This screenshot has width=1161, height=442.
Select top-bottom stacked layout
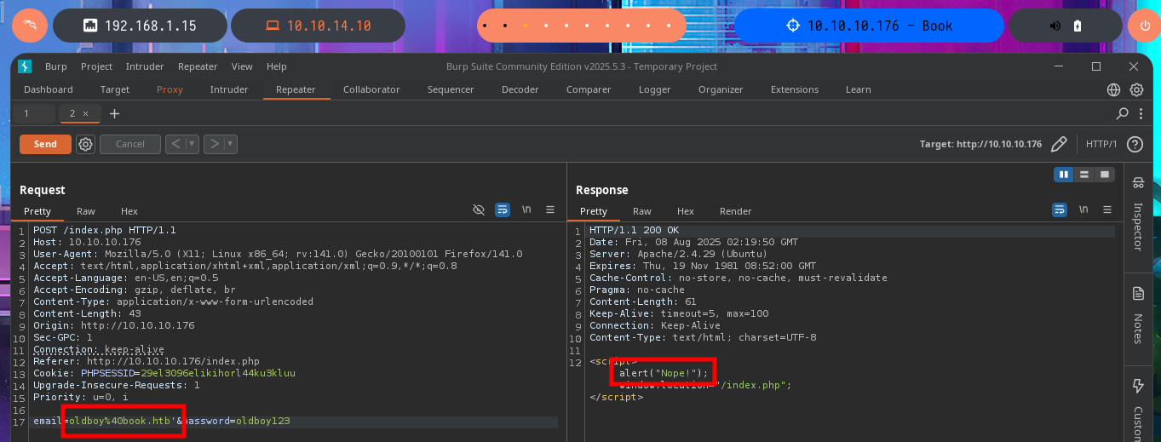[1084, 175]
